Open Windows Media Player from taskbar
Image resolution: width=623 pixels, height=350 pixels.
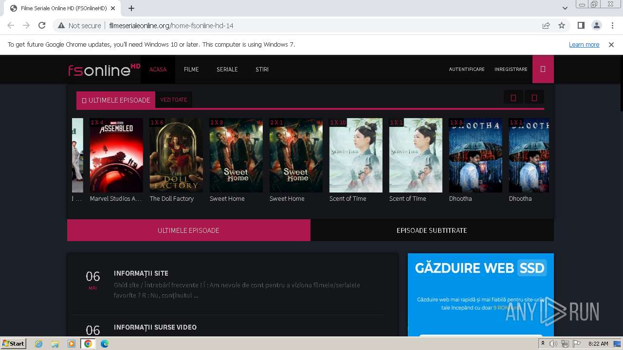pyautogui.click(x=72, y=344)
